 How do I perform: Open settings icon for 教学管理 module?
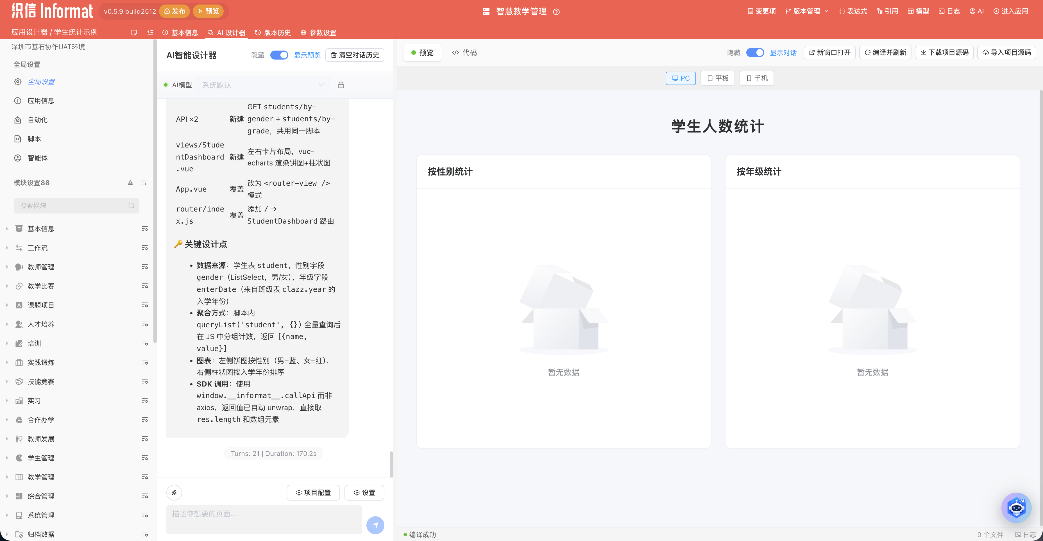click(144, 477)
